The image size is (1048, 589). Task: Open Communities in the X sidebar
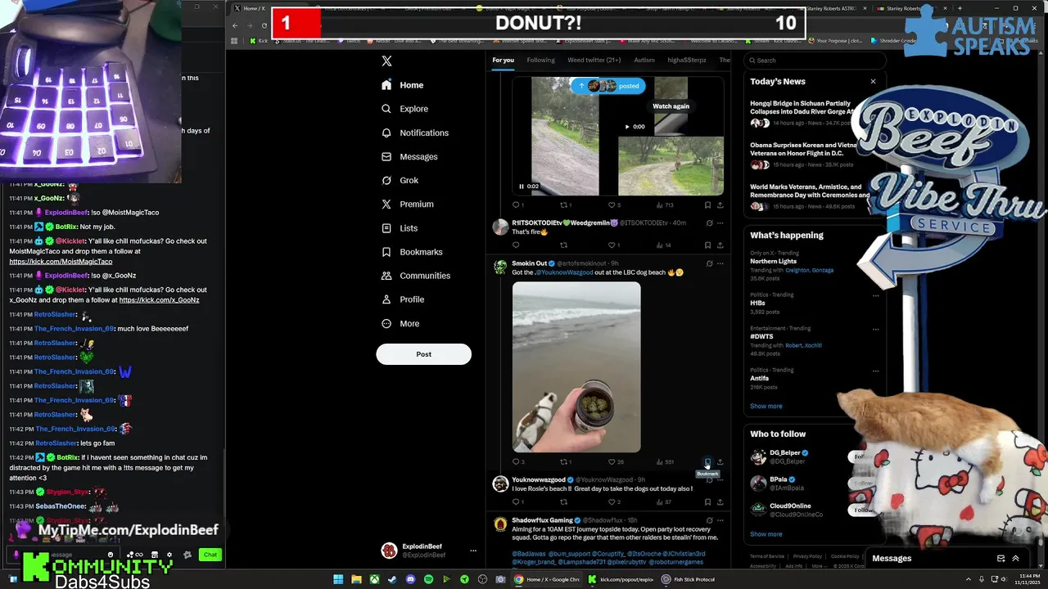click(x=416, y=276)
